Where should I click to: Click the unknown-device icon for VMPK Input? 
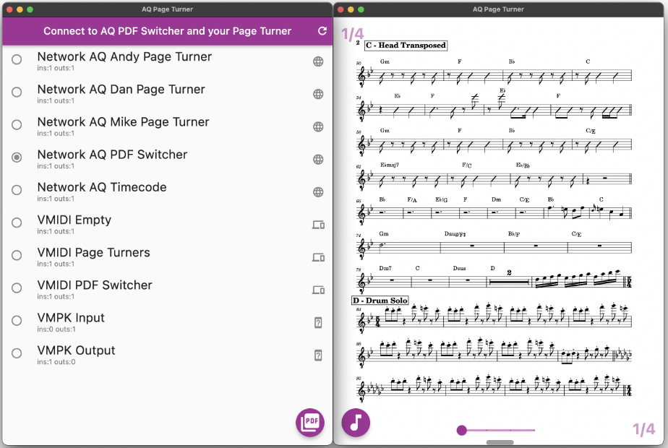[x=318, y=323]
